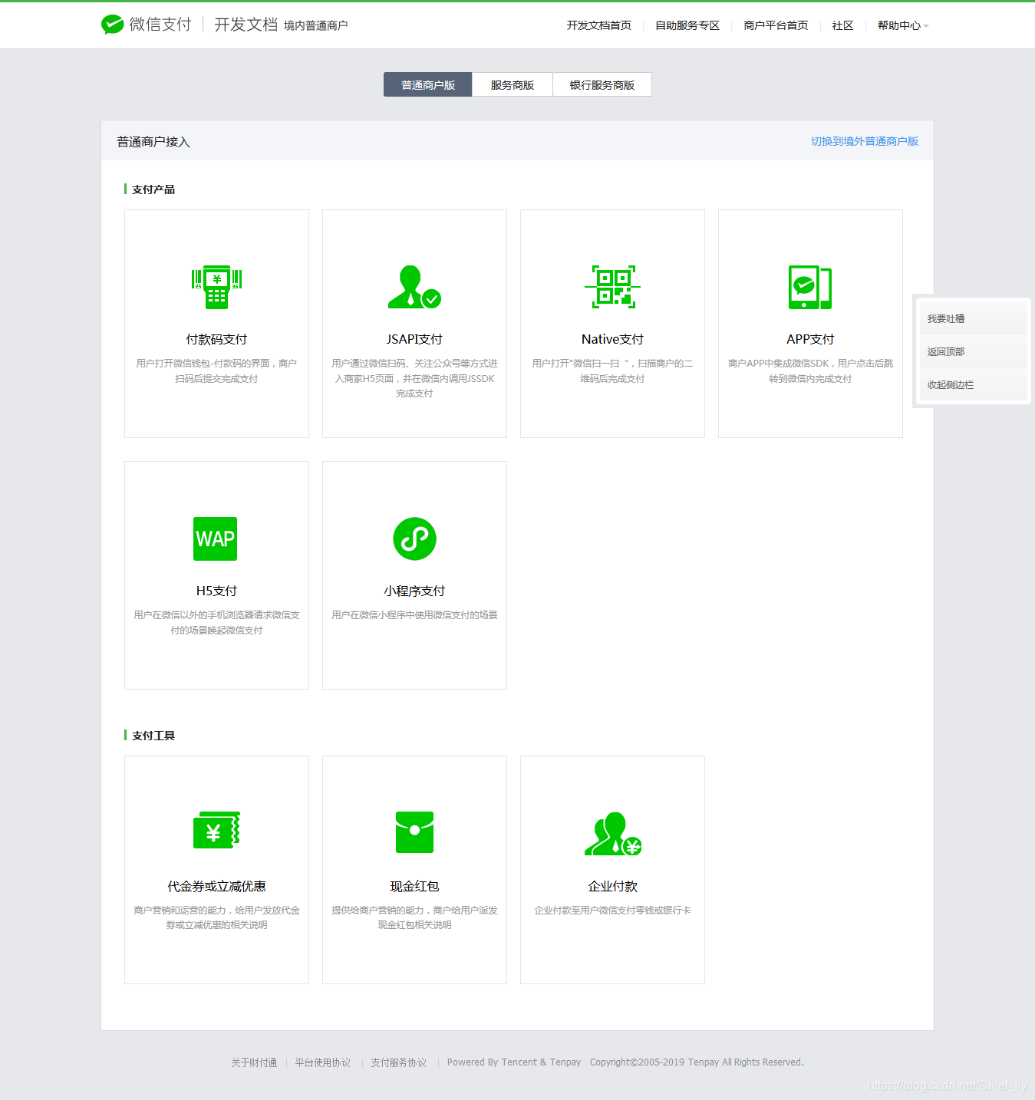Click the H5支付 WAP icon
The image size is (1035, 1100).
click(216, 538)
